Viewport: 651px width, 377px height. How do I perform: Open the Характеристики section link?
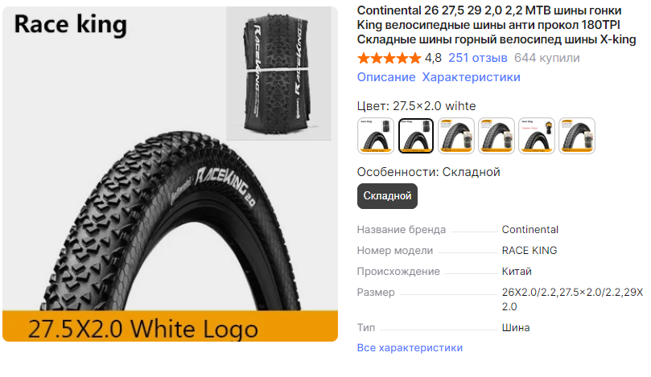tap(472, 77)
